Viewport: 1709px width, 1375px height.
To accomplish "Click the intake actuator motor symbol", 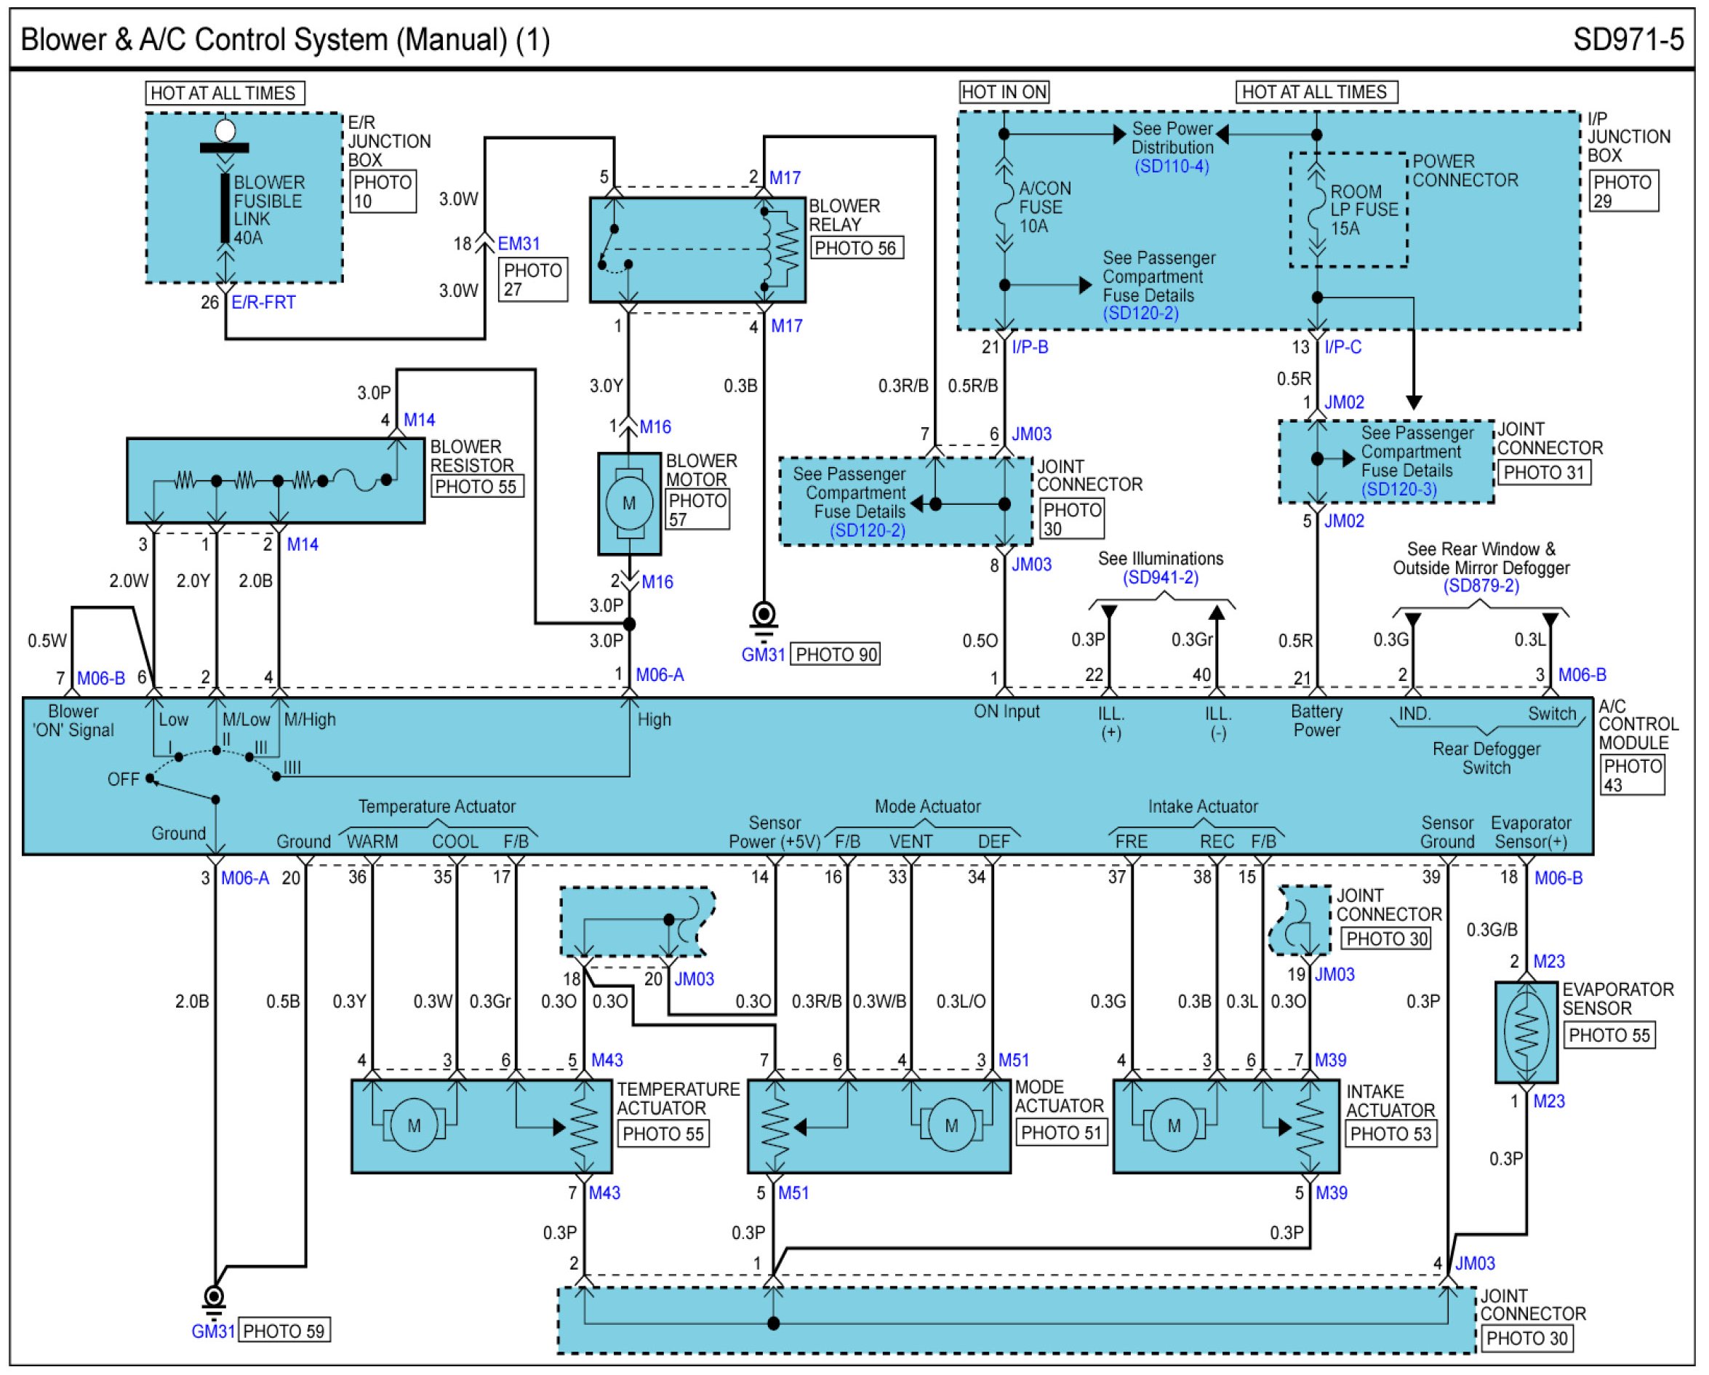I will pyautogui.click(x=1174, y=1125).
